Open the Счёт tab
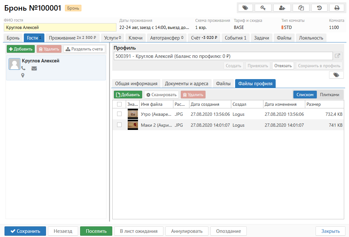This screenshot has width=349, height=237. (204, 38)
